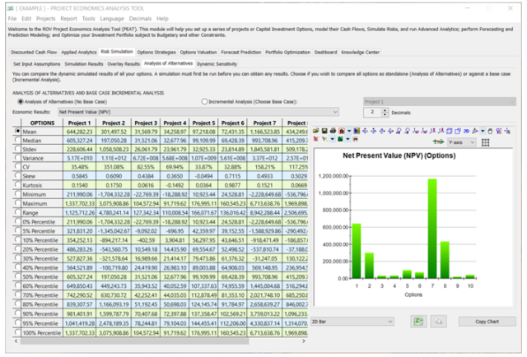Open the File menu
Screen dimensions: 527x357
(x=12, y=18)
